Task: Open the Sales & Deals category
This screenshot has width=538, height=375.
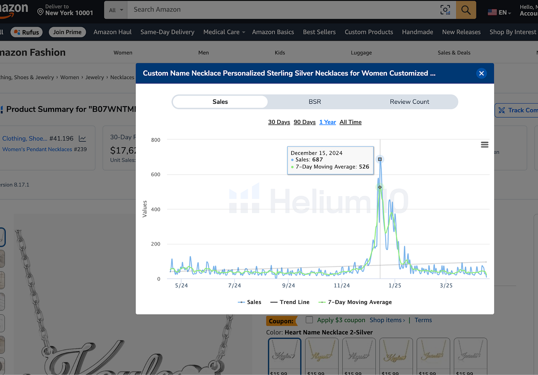Action: coord(454,53)
